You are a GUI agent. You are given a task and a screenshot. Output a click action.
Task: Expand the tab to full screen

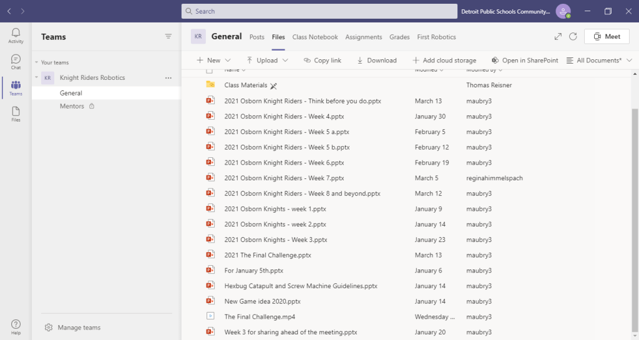558,37
